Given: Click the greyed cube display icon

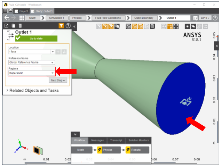Looking at the screenshot, I should (x=146, y=26).
